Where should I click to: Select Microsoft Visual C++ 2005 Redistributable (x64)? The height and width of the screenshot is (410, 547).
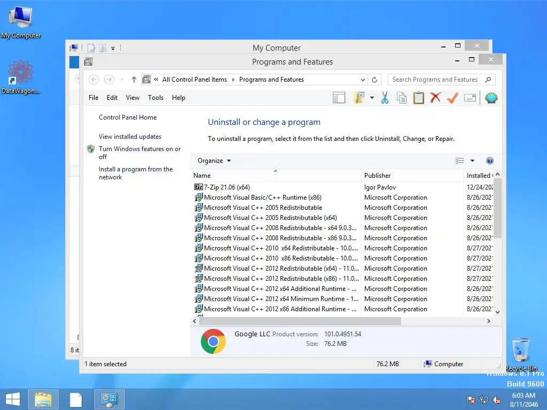click(x=270, y=218)
